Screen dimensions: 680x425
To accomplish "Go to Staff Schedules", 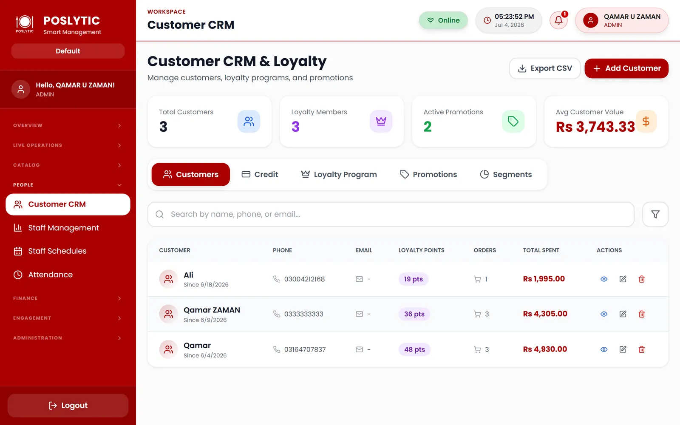I will coord(68,251).
